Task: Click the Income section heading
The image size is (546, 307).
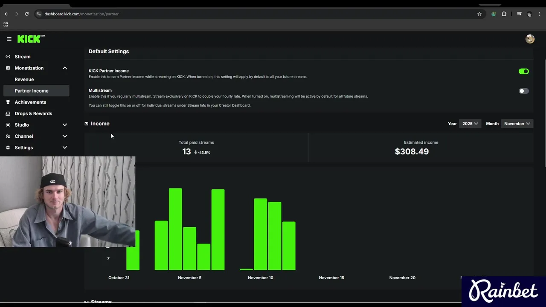Action: pos(100,124)
